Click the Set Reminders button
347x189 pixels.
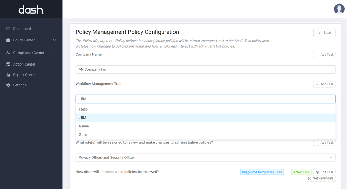320,178
